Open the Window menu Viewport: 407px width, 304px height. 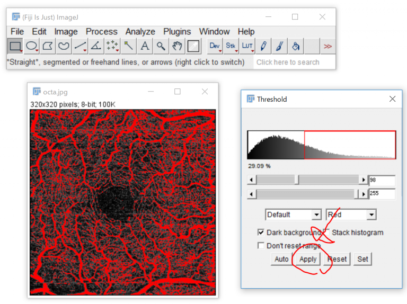click(x=214, y=32)
